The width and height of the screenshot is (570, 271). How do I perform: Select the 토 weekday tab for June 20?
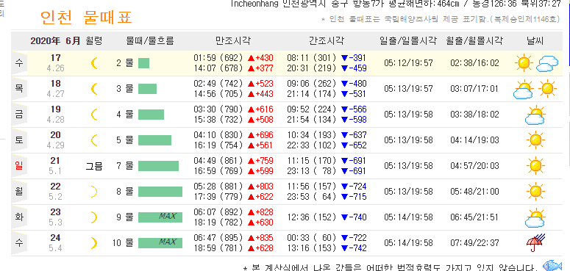[19, 140]
